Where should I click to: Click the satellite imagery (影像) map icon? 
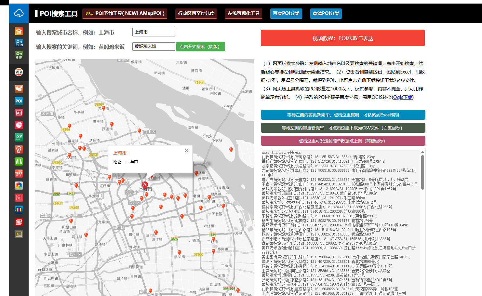(x=19, y=55)
